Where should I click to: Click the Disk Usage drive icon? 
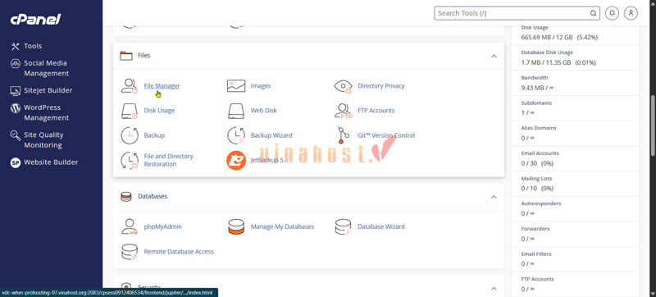(129, 111)
